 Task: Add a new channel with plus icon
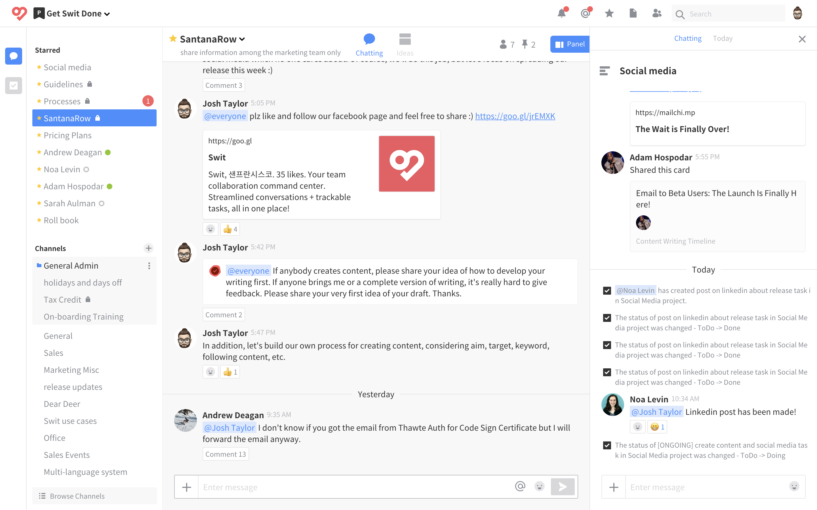click(x=149, y=248)
